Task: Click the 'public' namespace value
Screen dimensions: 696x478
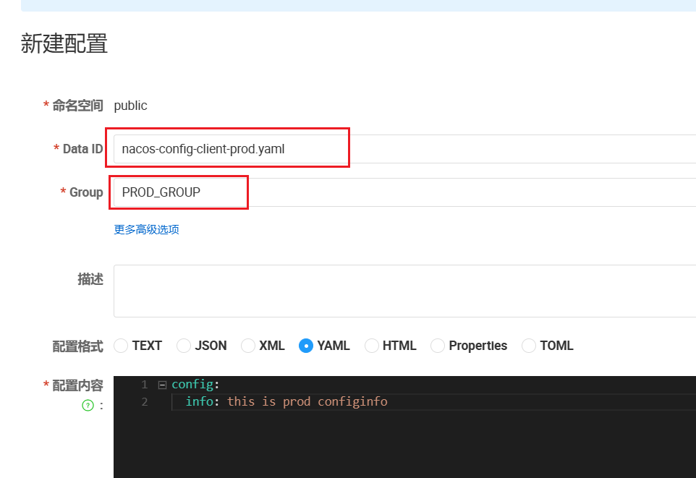Action: 130,106
